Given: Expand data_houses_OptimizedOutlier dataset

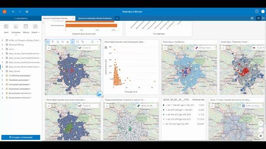Looking at the screenshot, I should pyautogui.click(x=2, y=53).
